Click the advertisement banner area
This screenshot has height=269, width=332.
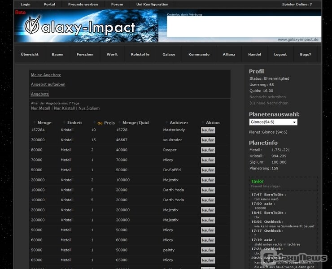[244, 26]
